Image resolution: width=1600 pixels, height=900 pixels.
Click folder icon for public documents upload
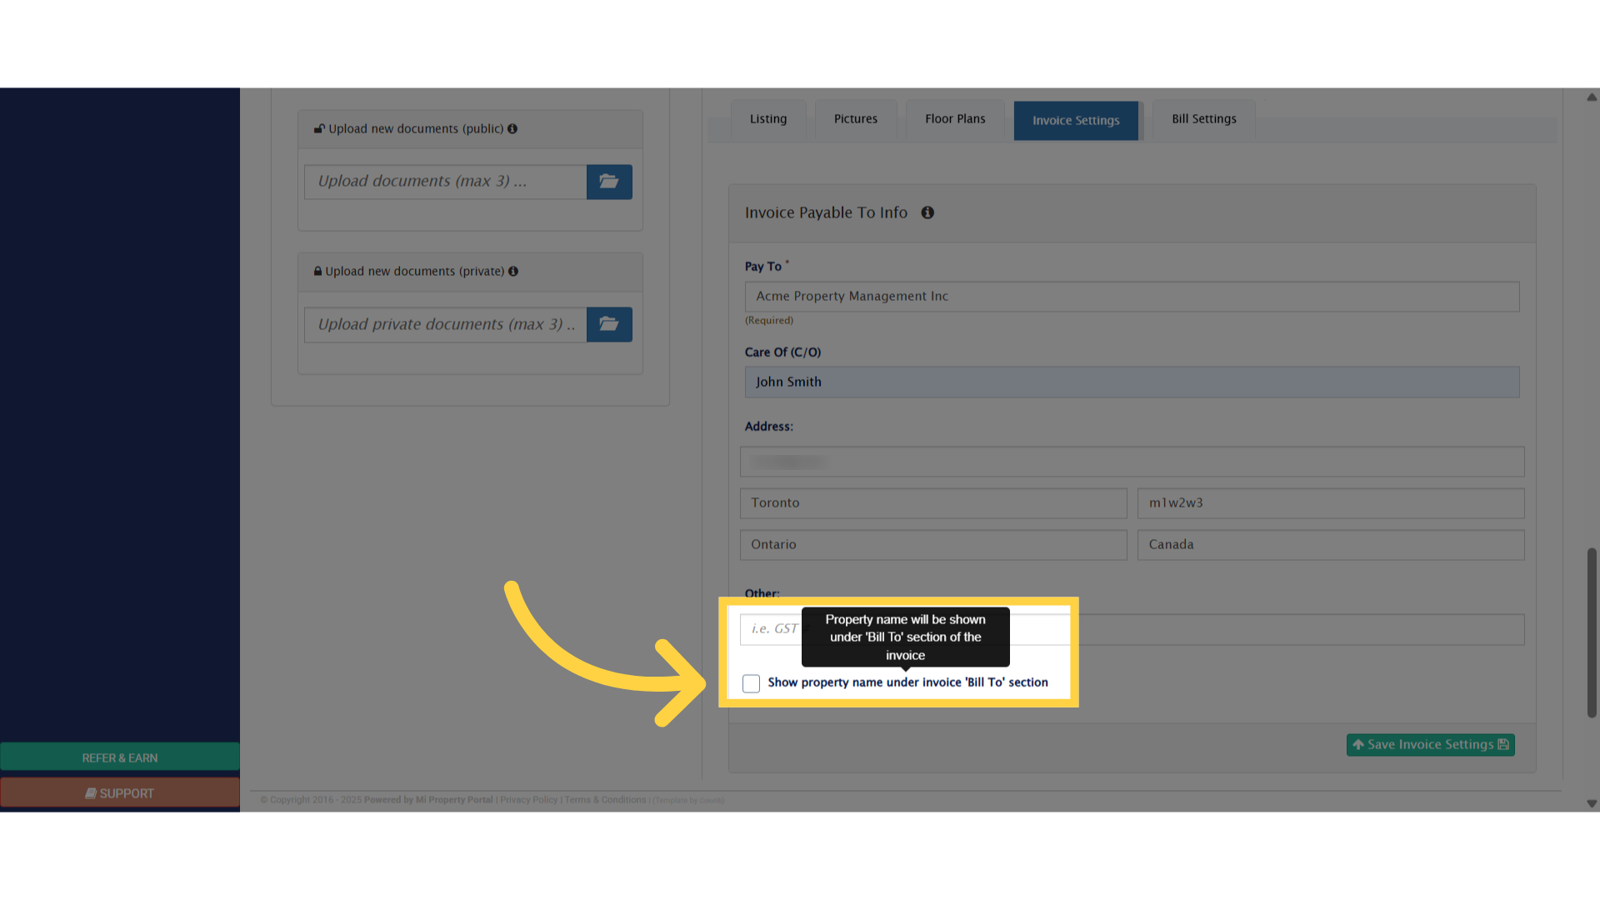tap(609, 182)
